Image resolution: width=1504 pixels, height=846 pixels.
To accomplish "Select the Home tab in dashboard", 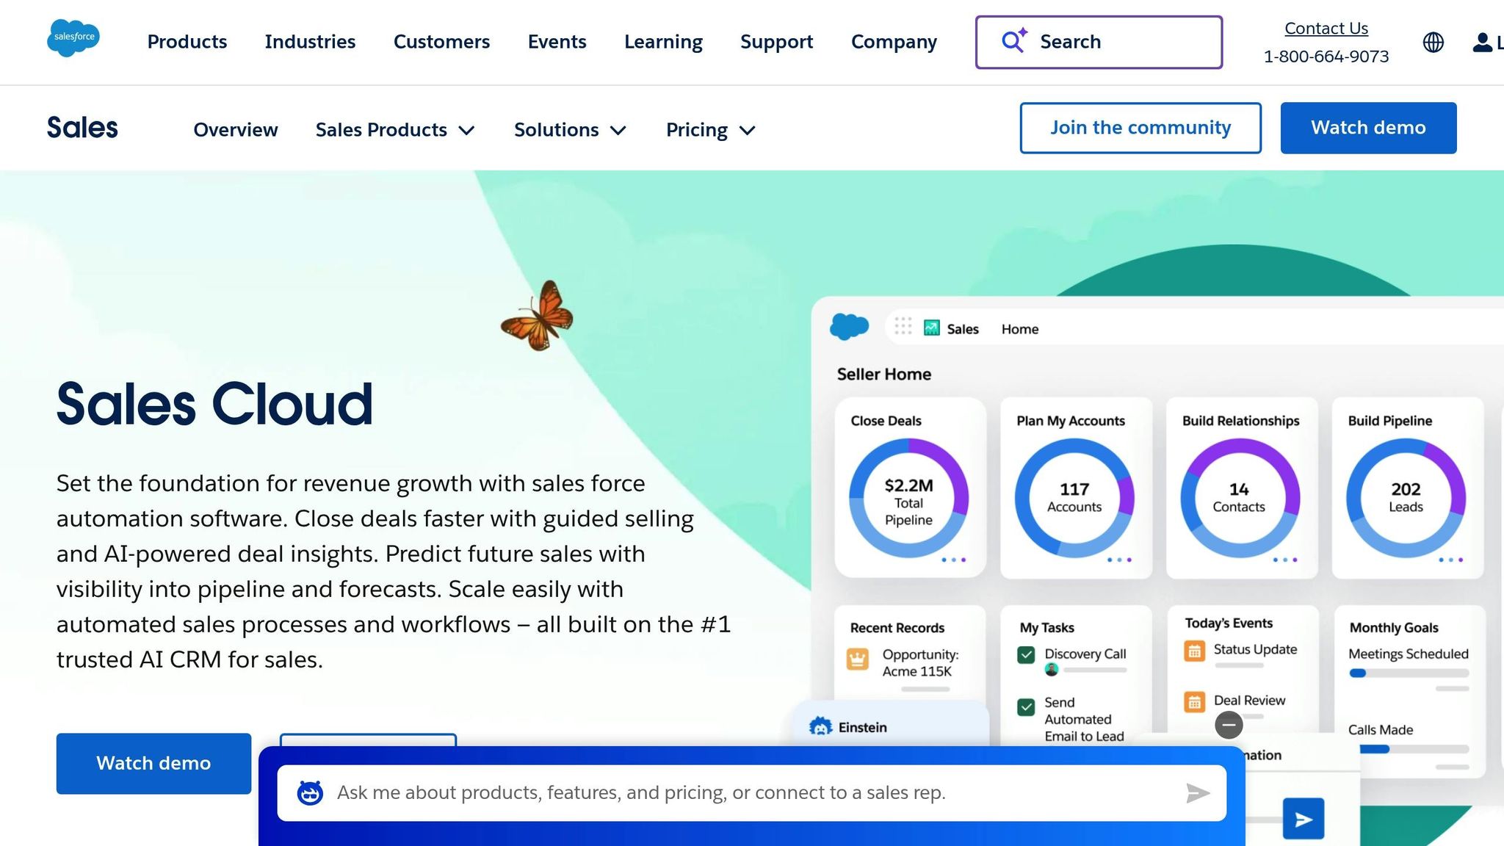I will tap(1020, 329).
